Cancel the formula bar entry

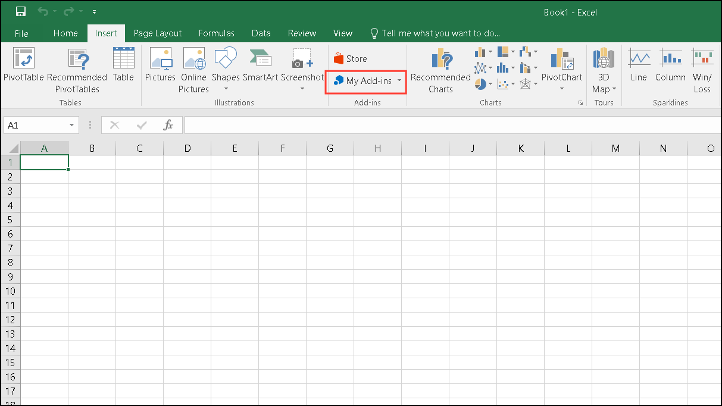(x=114, y=125)
